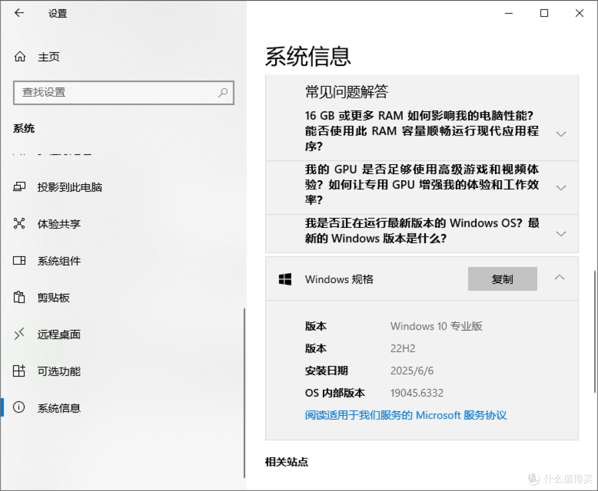598x491 pixels.
Task: Click the 体验共享 share icon
Action: (x=19, y=223)
